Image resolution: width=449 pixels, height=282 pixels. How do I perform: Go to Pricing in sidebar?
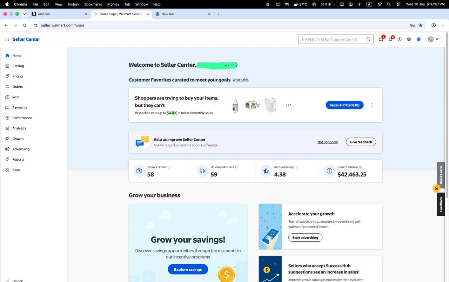17,76
